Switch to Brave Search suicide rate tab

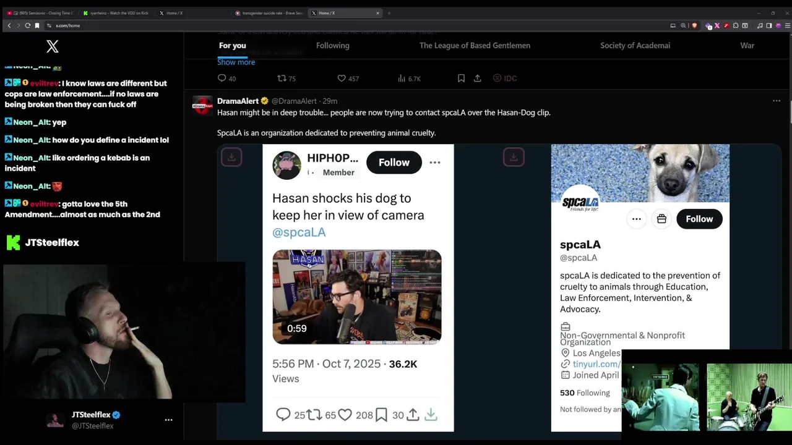tap(269, 13)
